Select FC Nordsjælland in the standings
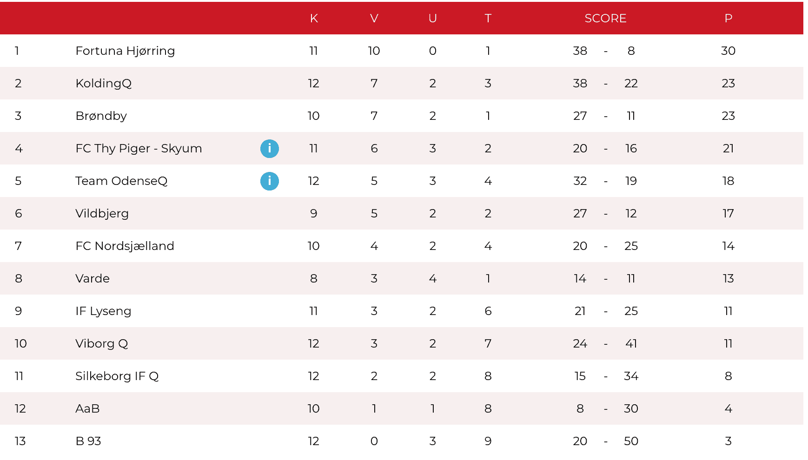 click(x=125, y=246)
